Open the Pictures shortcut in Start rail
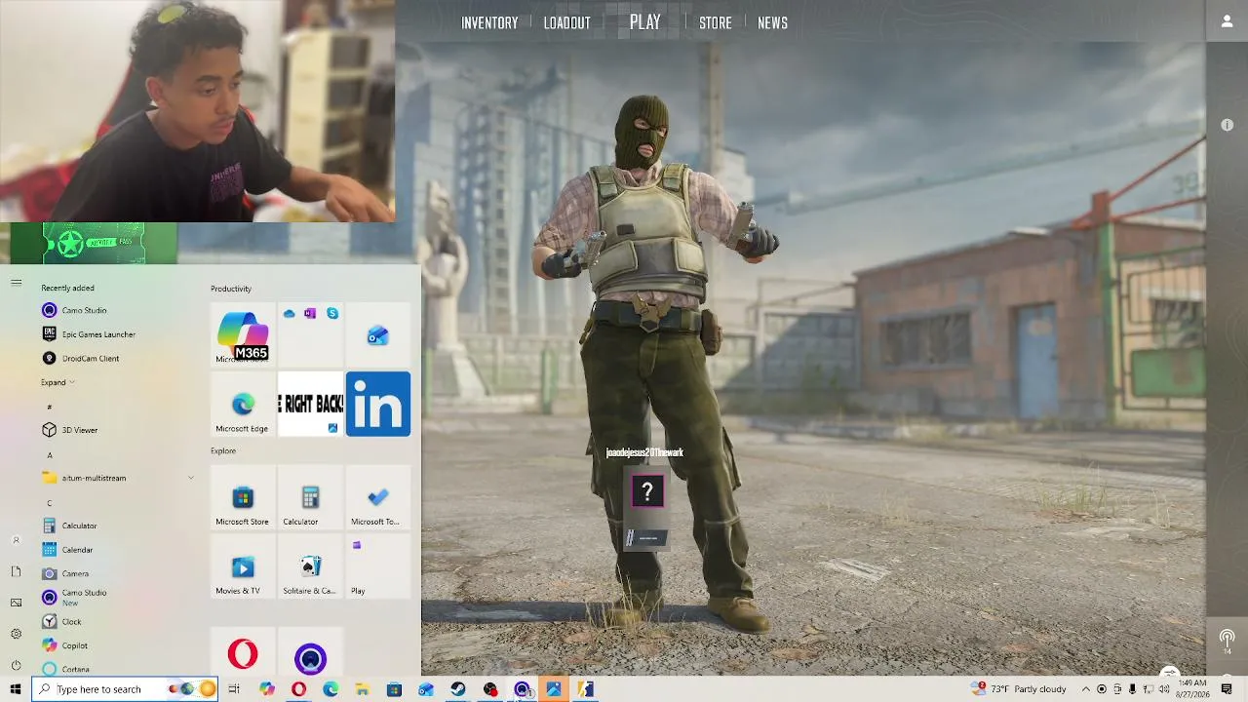The width and height of the screenshot is (1248, 702). click(x=16, y=603)
